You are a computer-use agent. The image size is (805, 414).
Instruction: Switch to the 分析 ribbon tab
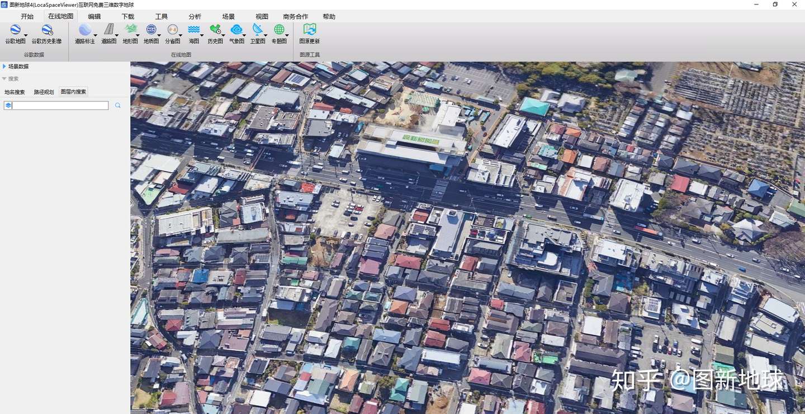[195, 17]
